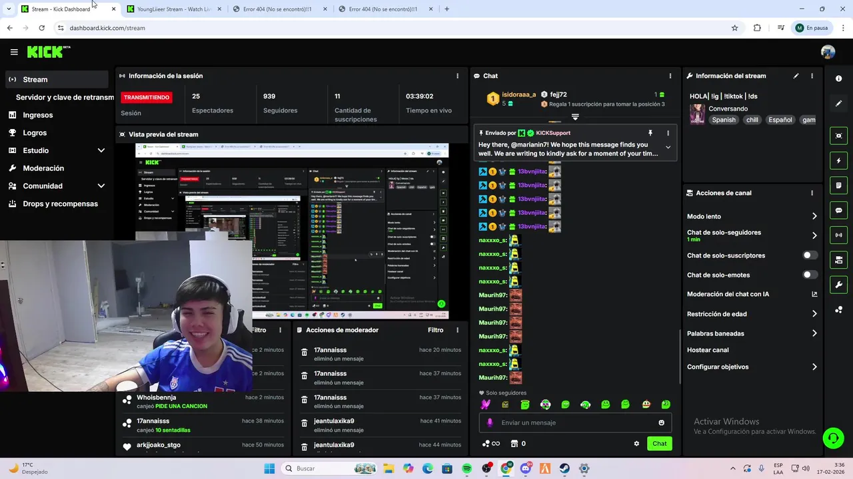Open the green headset support bubble
The height and width of the screenshot is (479, 853).
(x=833, y=438)
